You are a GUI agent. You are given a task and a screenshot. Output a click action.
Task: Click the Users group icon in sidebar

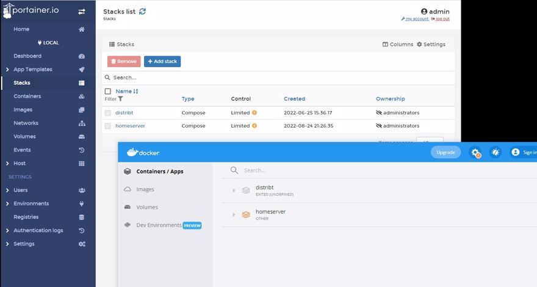[82, 191]
